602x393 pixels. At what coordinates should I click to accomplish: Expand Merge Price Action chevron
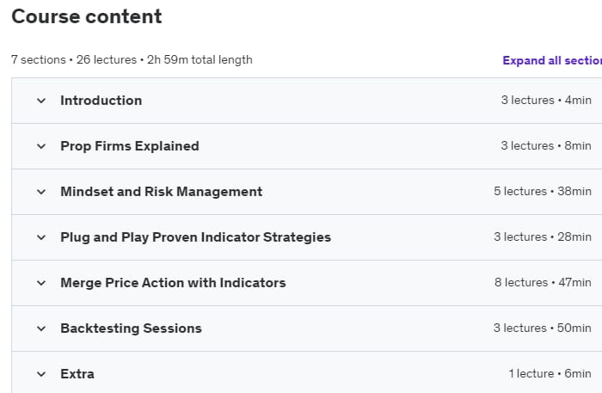point(41,283)
